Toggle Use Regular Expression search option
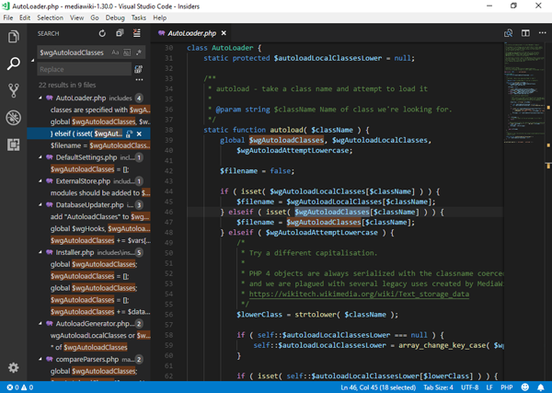Image resolution: width=552 pixels, height=393 pixels. click(138, 53)
